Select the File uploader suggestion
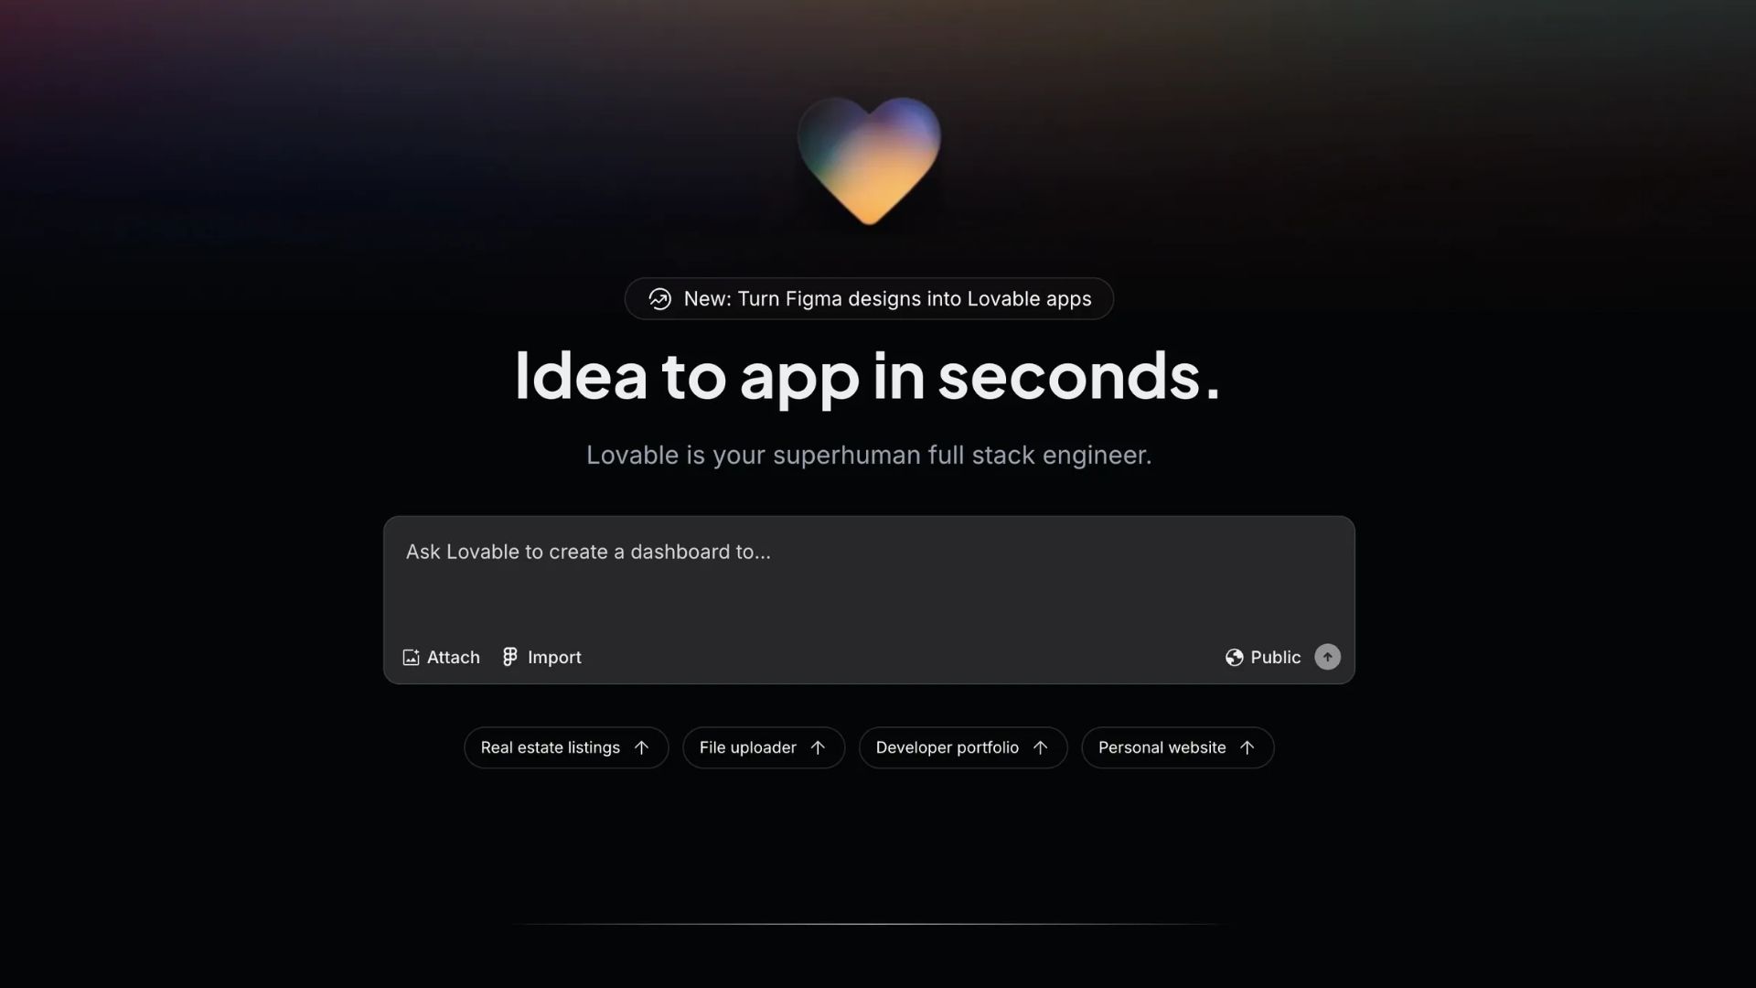Image resolution: width=1756 pixels, height=988 pixels. click(764, 747)
